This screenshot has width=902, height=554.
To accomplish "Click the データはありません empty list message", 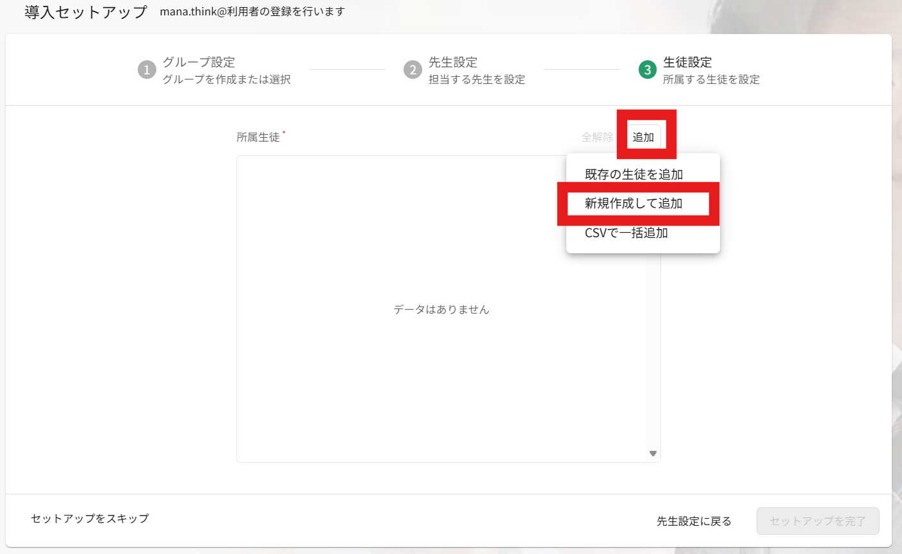I will 441,310.
